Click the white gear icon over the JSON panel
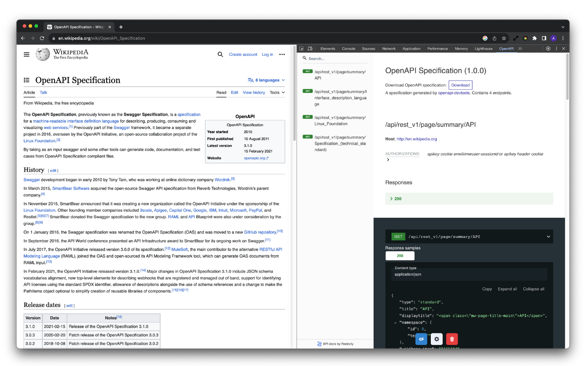This screenshot has height=366, width=586. tap(437, 339)
